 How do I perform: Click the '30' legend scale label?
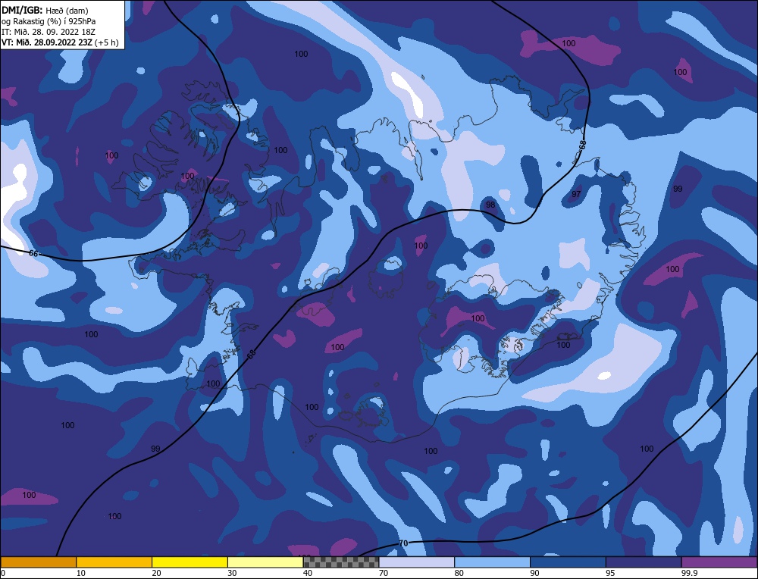point(232,573)
